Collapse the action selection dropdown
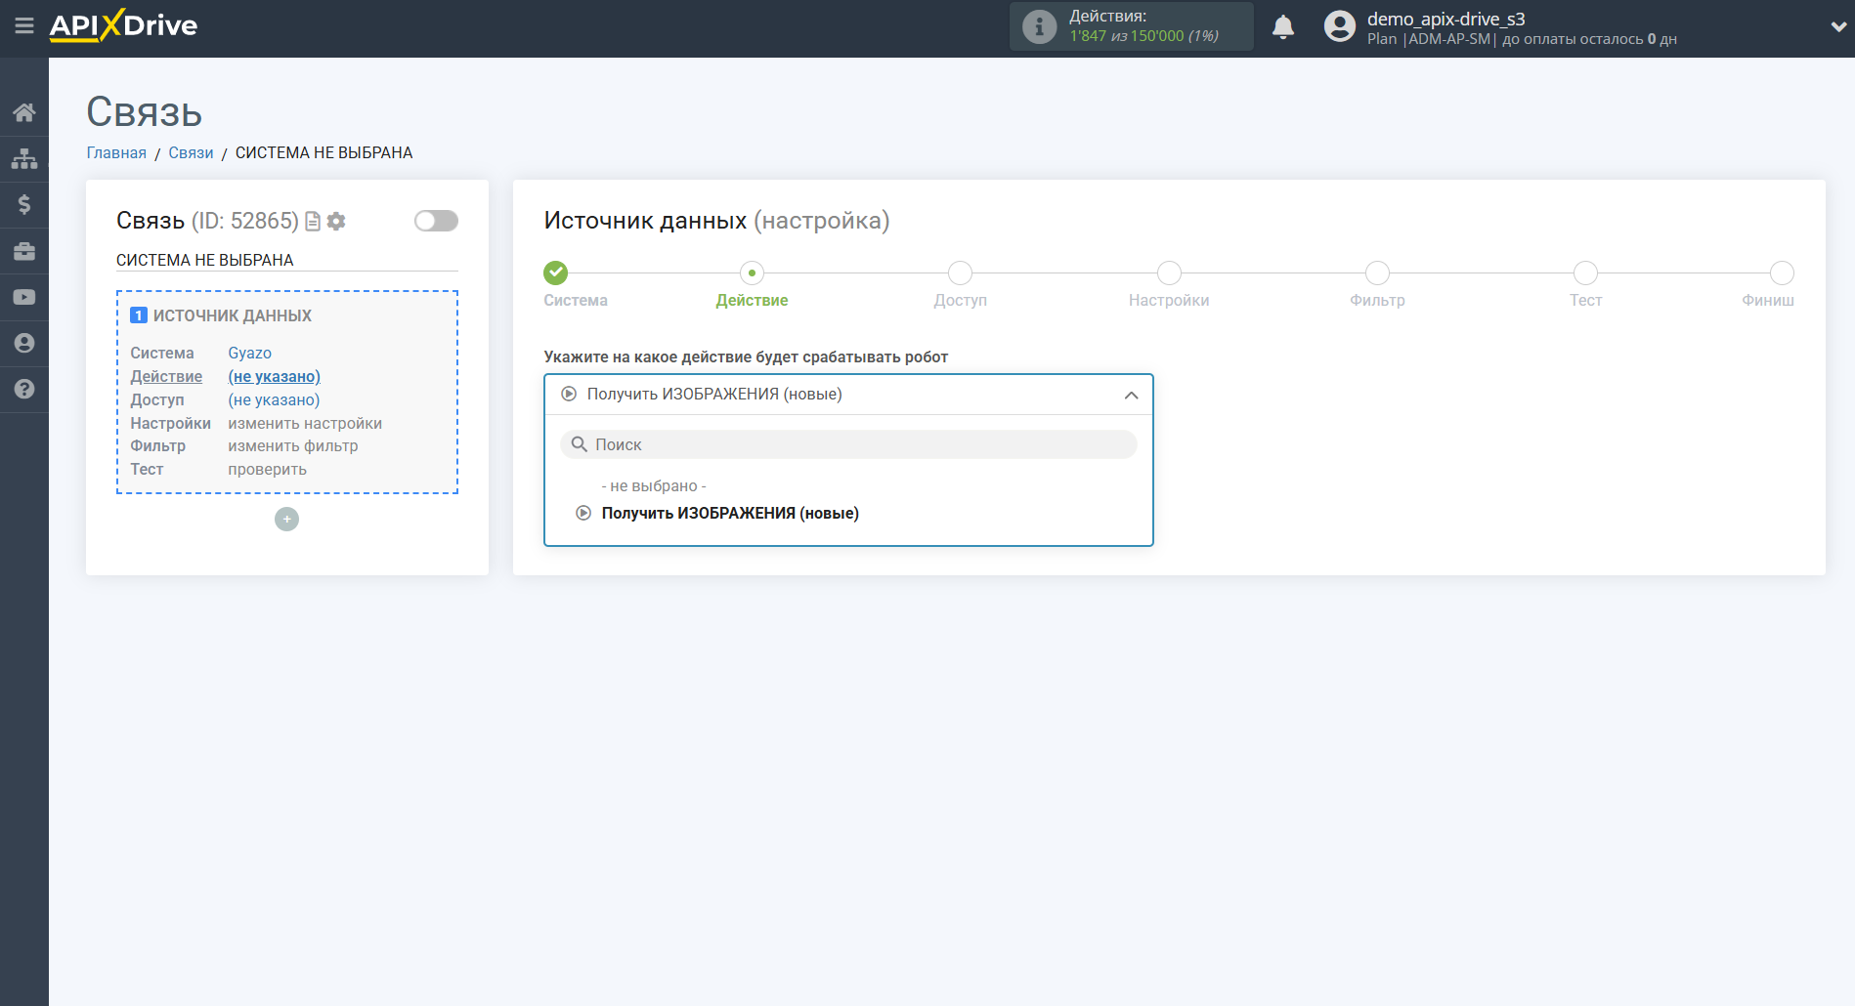This screenshot has height=1006, width=1855. pyautogui.click(x=1131, y=395)
